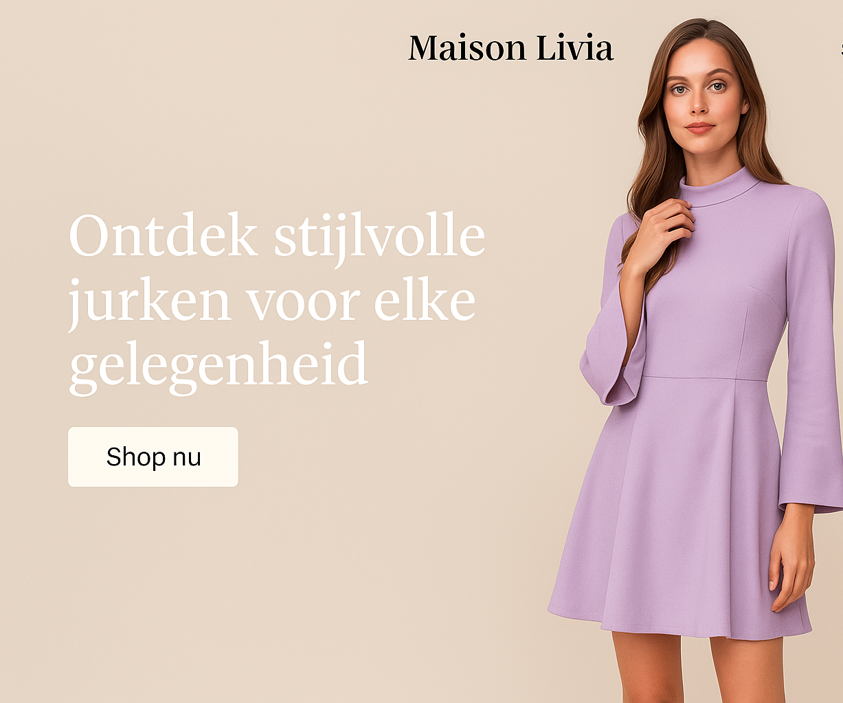Click the word "Livia" in the brand name

coord(574,48)
